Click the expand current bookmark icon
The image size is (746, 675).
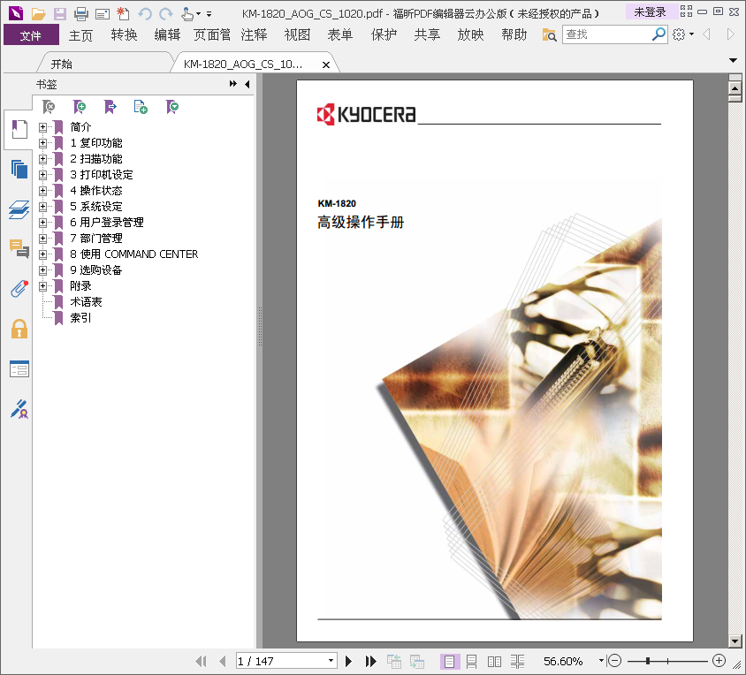coord(172,107)
